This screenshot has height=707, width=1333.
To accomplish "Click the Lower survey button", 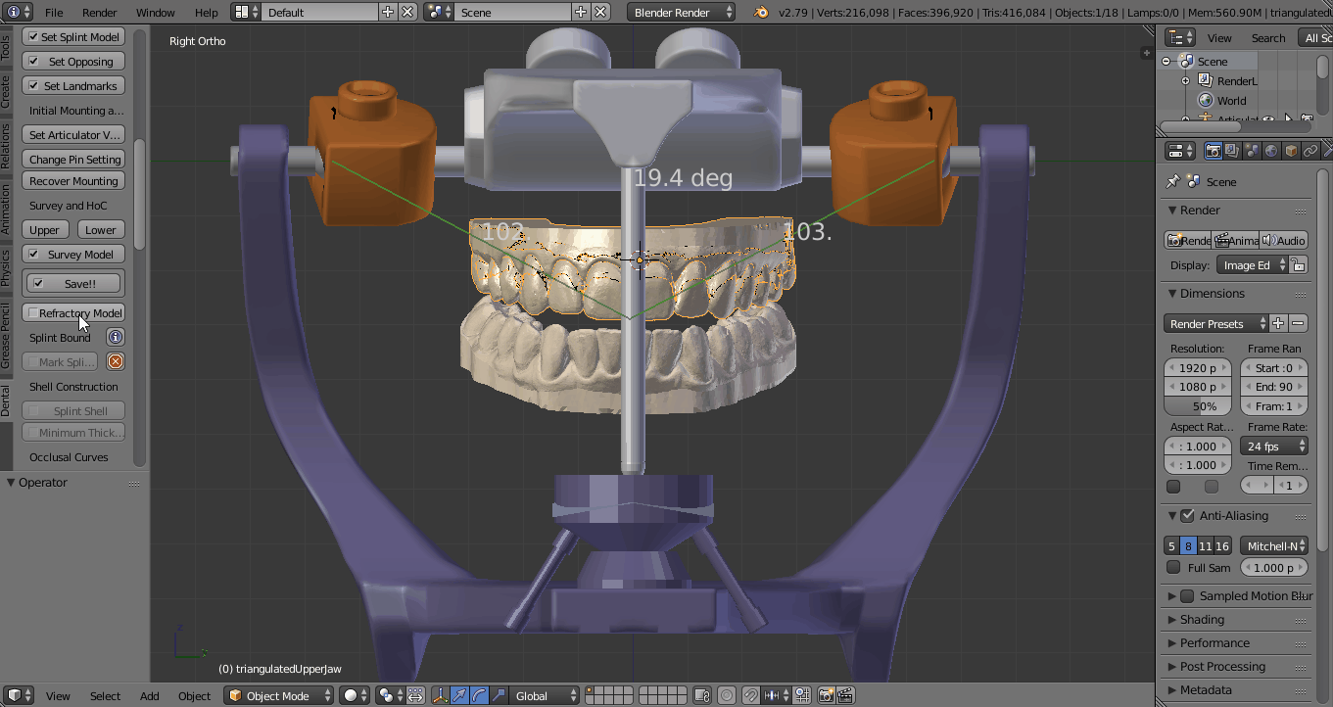I will point(100,229).
